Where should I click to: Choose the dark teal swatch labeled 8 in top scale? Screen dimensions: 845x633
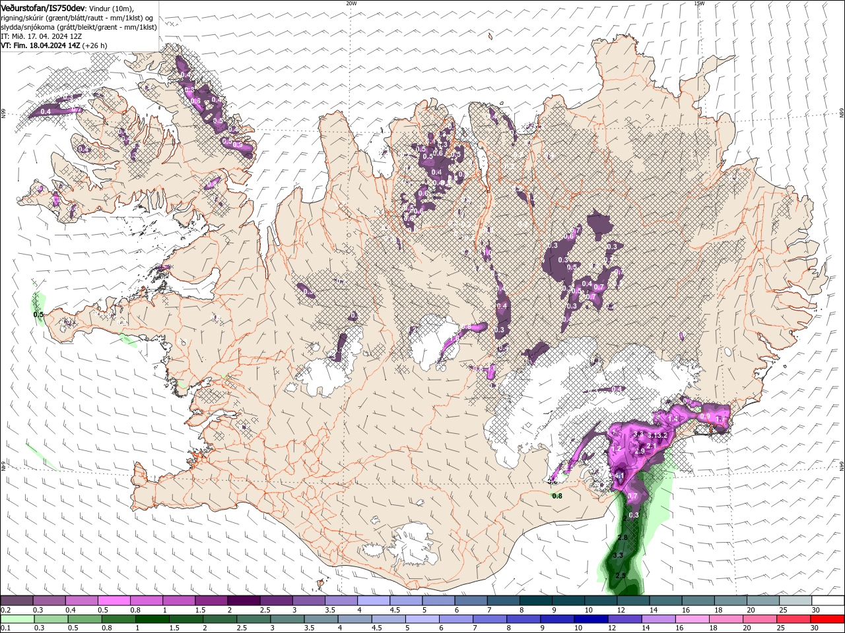click(535, 601)
